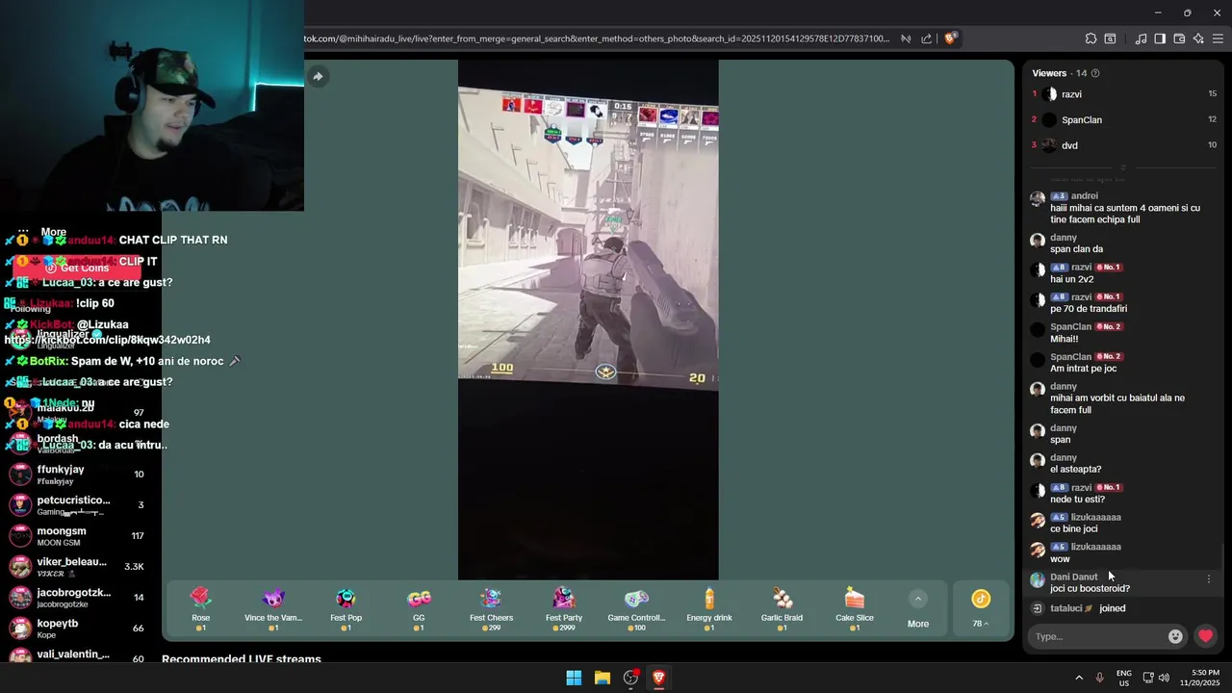Open the Viewers info tooltip icon
The width and height of the screenshot is (1232, 693).
point(1095,73)
